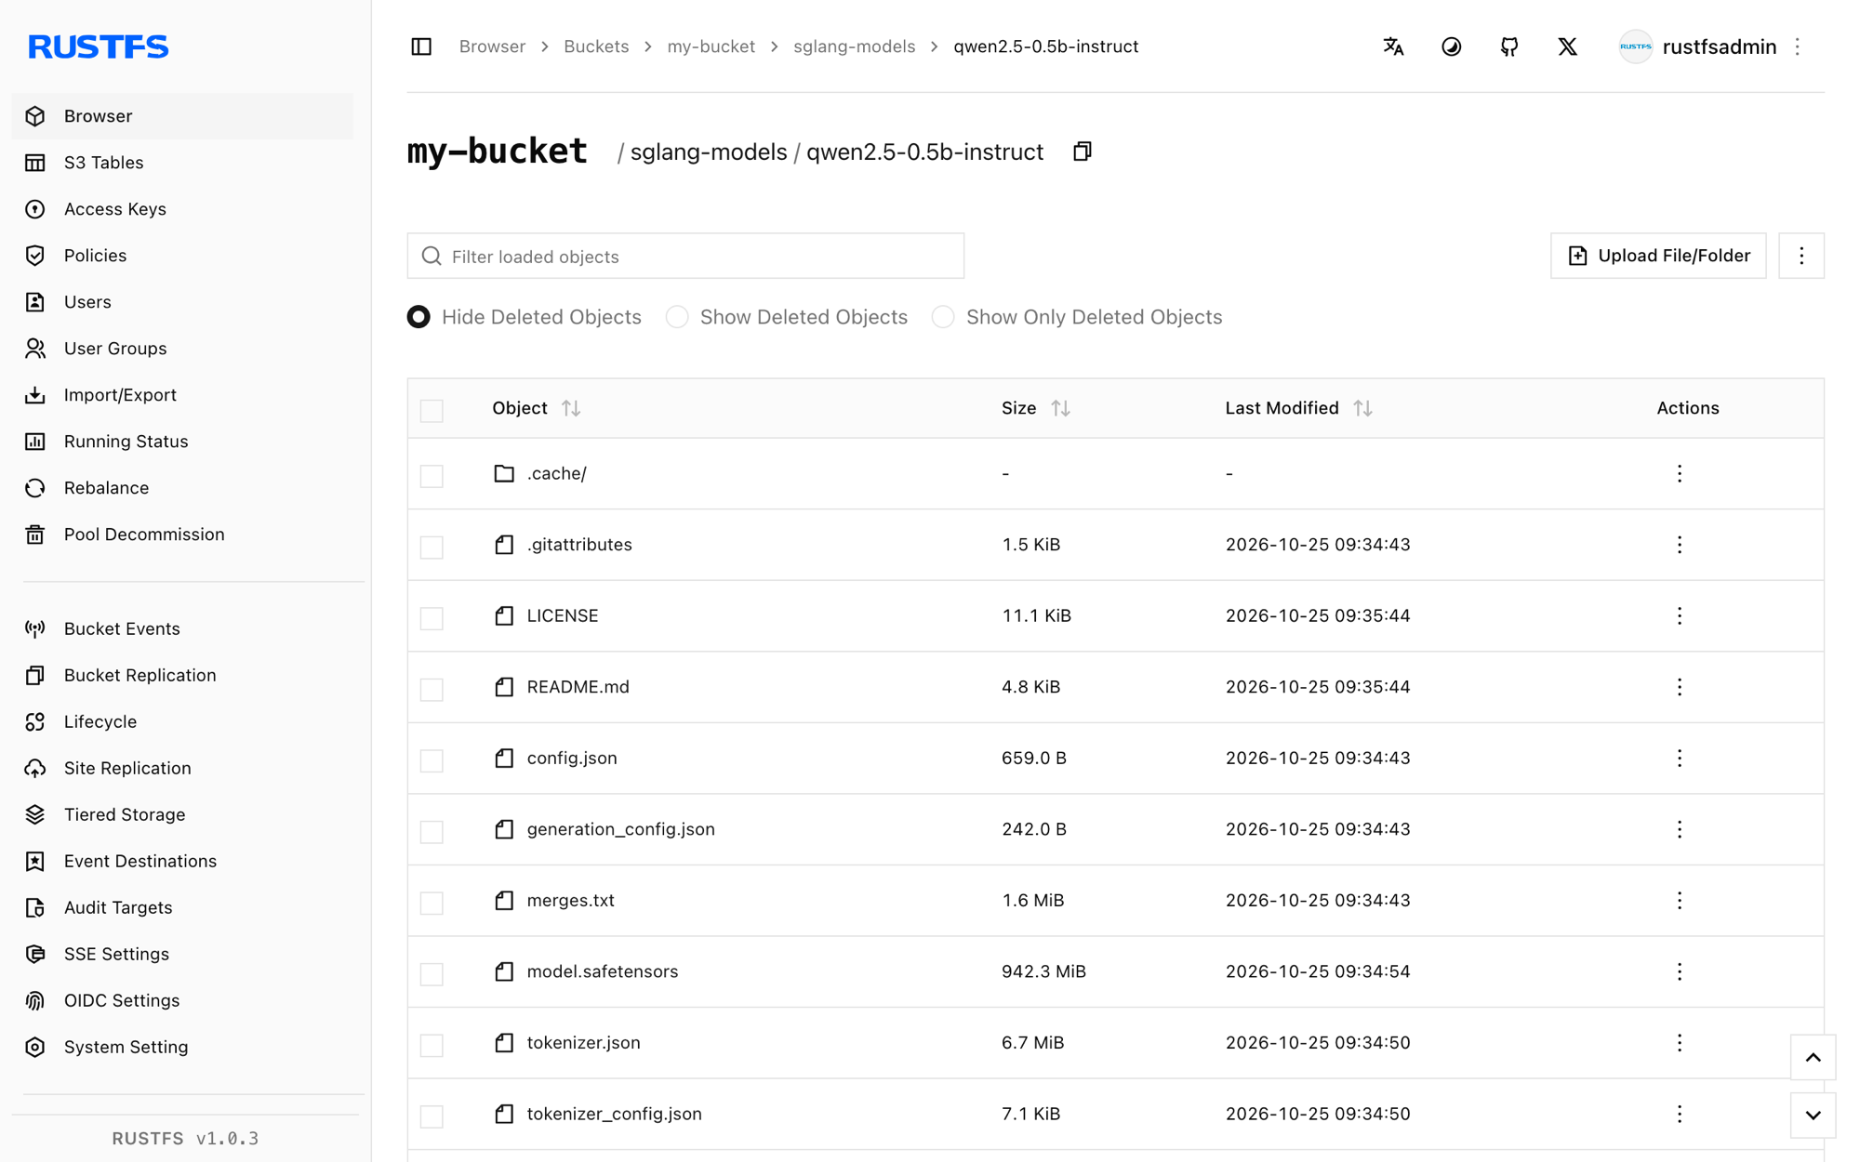1860x1162 pixels.
Task: Click the rustfsadmin avatar
Action: [x=1636, y=46]
